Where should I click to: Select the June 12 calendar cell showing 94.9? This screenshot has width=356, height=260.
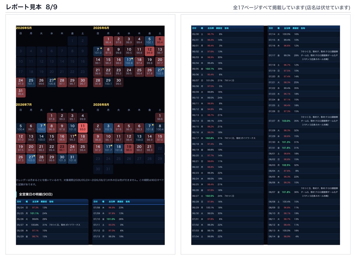point(149,51)
